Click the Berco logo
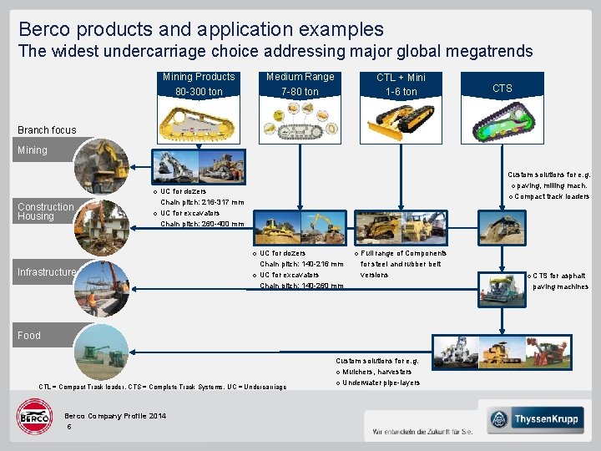The width and height of the screenshot is (601, 451). coord(34,417)
